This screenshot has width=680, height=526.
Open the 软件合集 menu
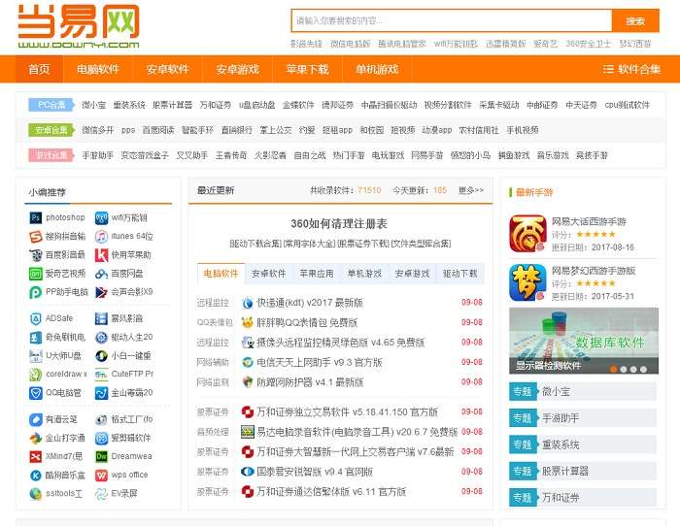pos(631,69)
